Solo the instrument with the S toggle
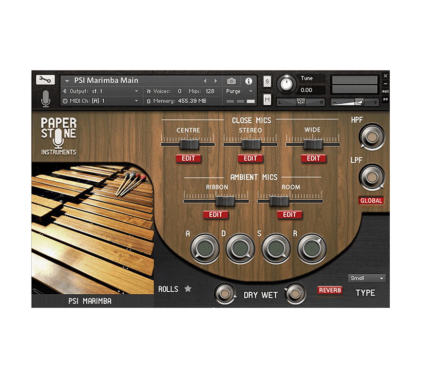 [267, 82]
